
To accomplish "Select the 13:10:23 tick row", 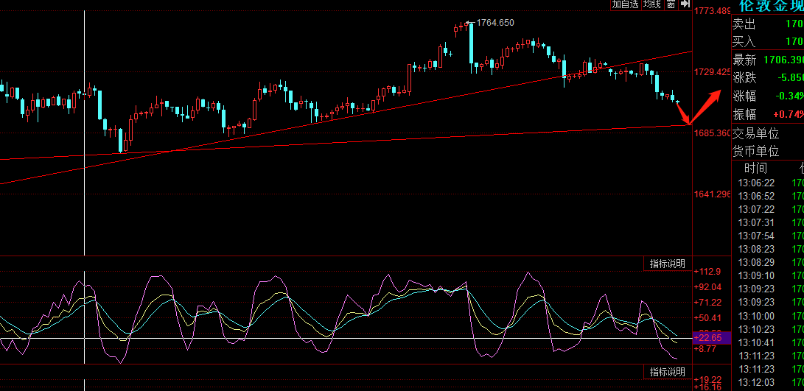I will [x=768, y=329].
